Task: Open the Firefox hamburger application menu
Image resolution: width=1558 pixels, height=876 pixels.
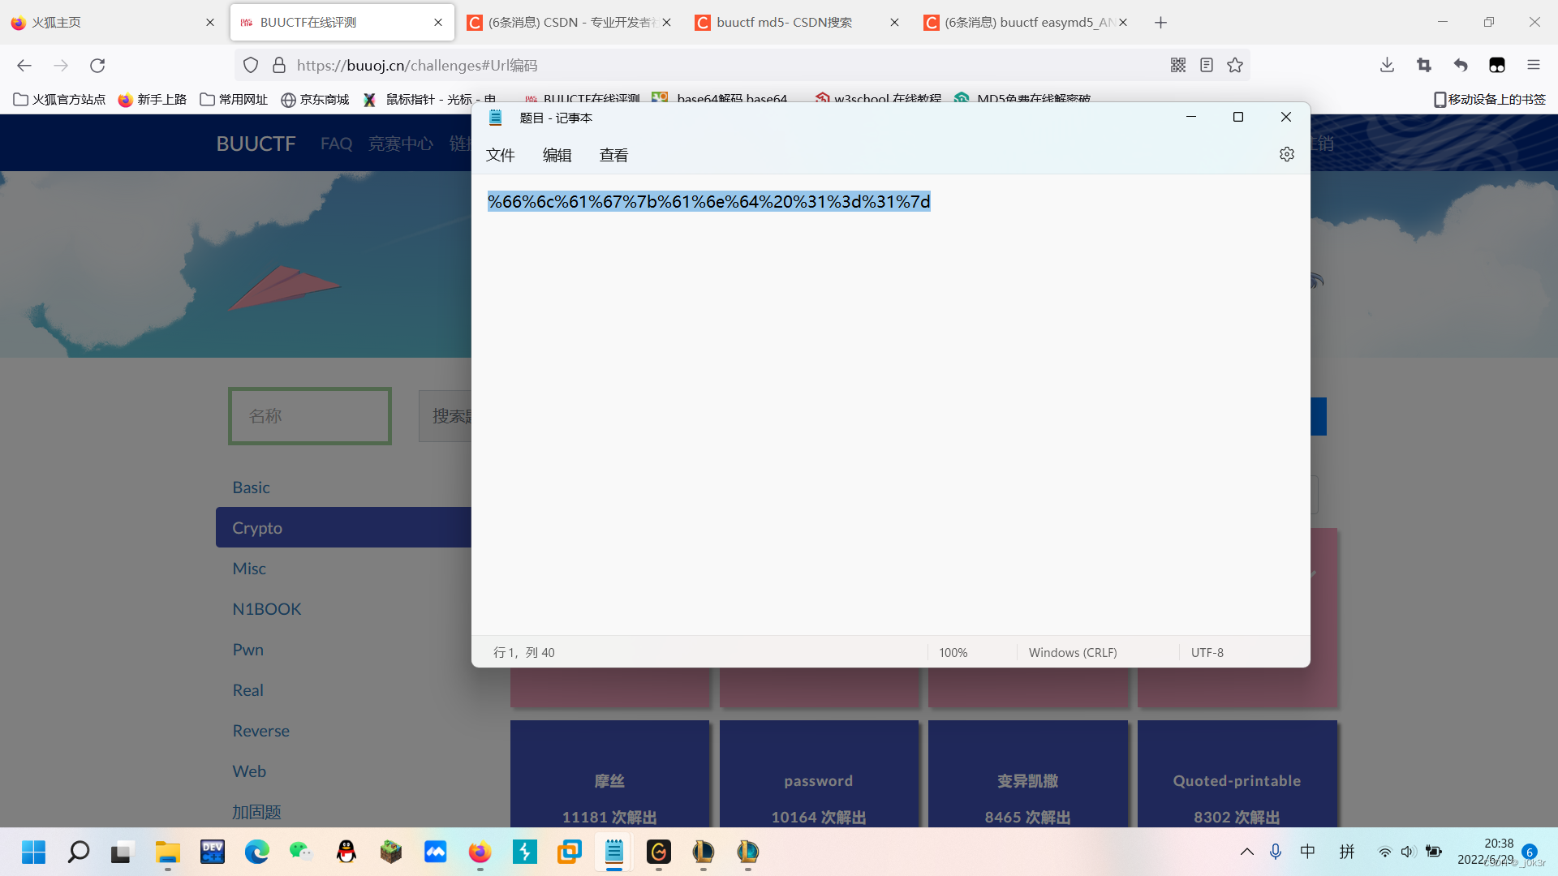Action: pos(1534,65)
